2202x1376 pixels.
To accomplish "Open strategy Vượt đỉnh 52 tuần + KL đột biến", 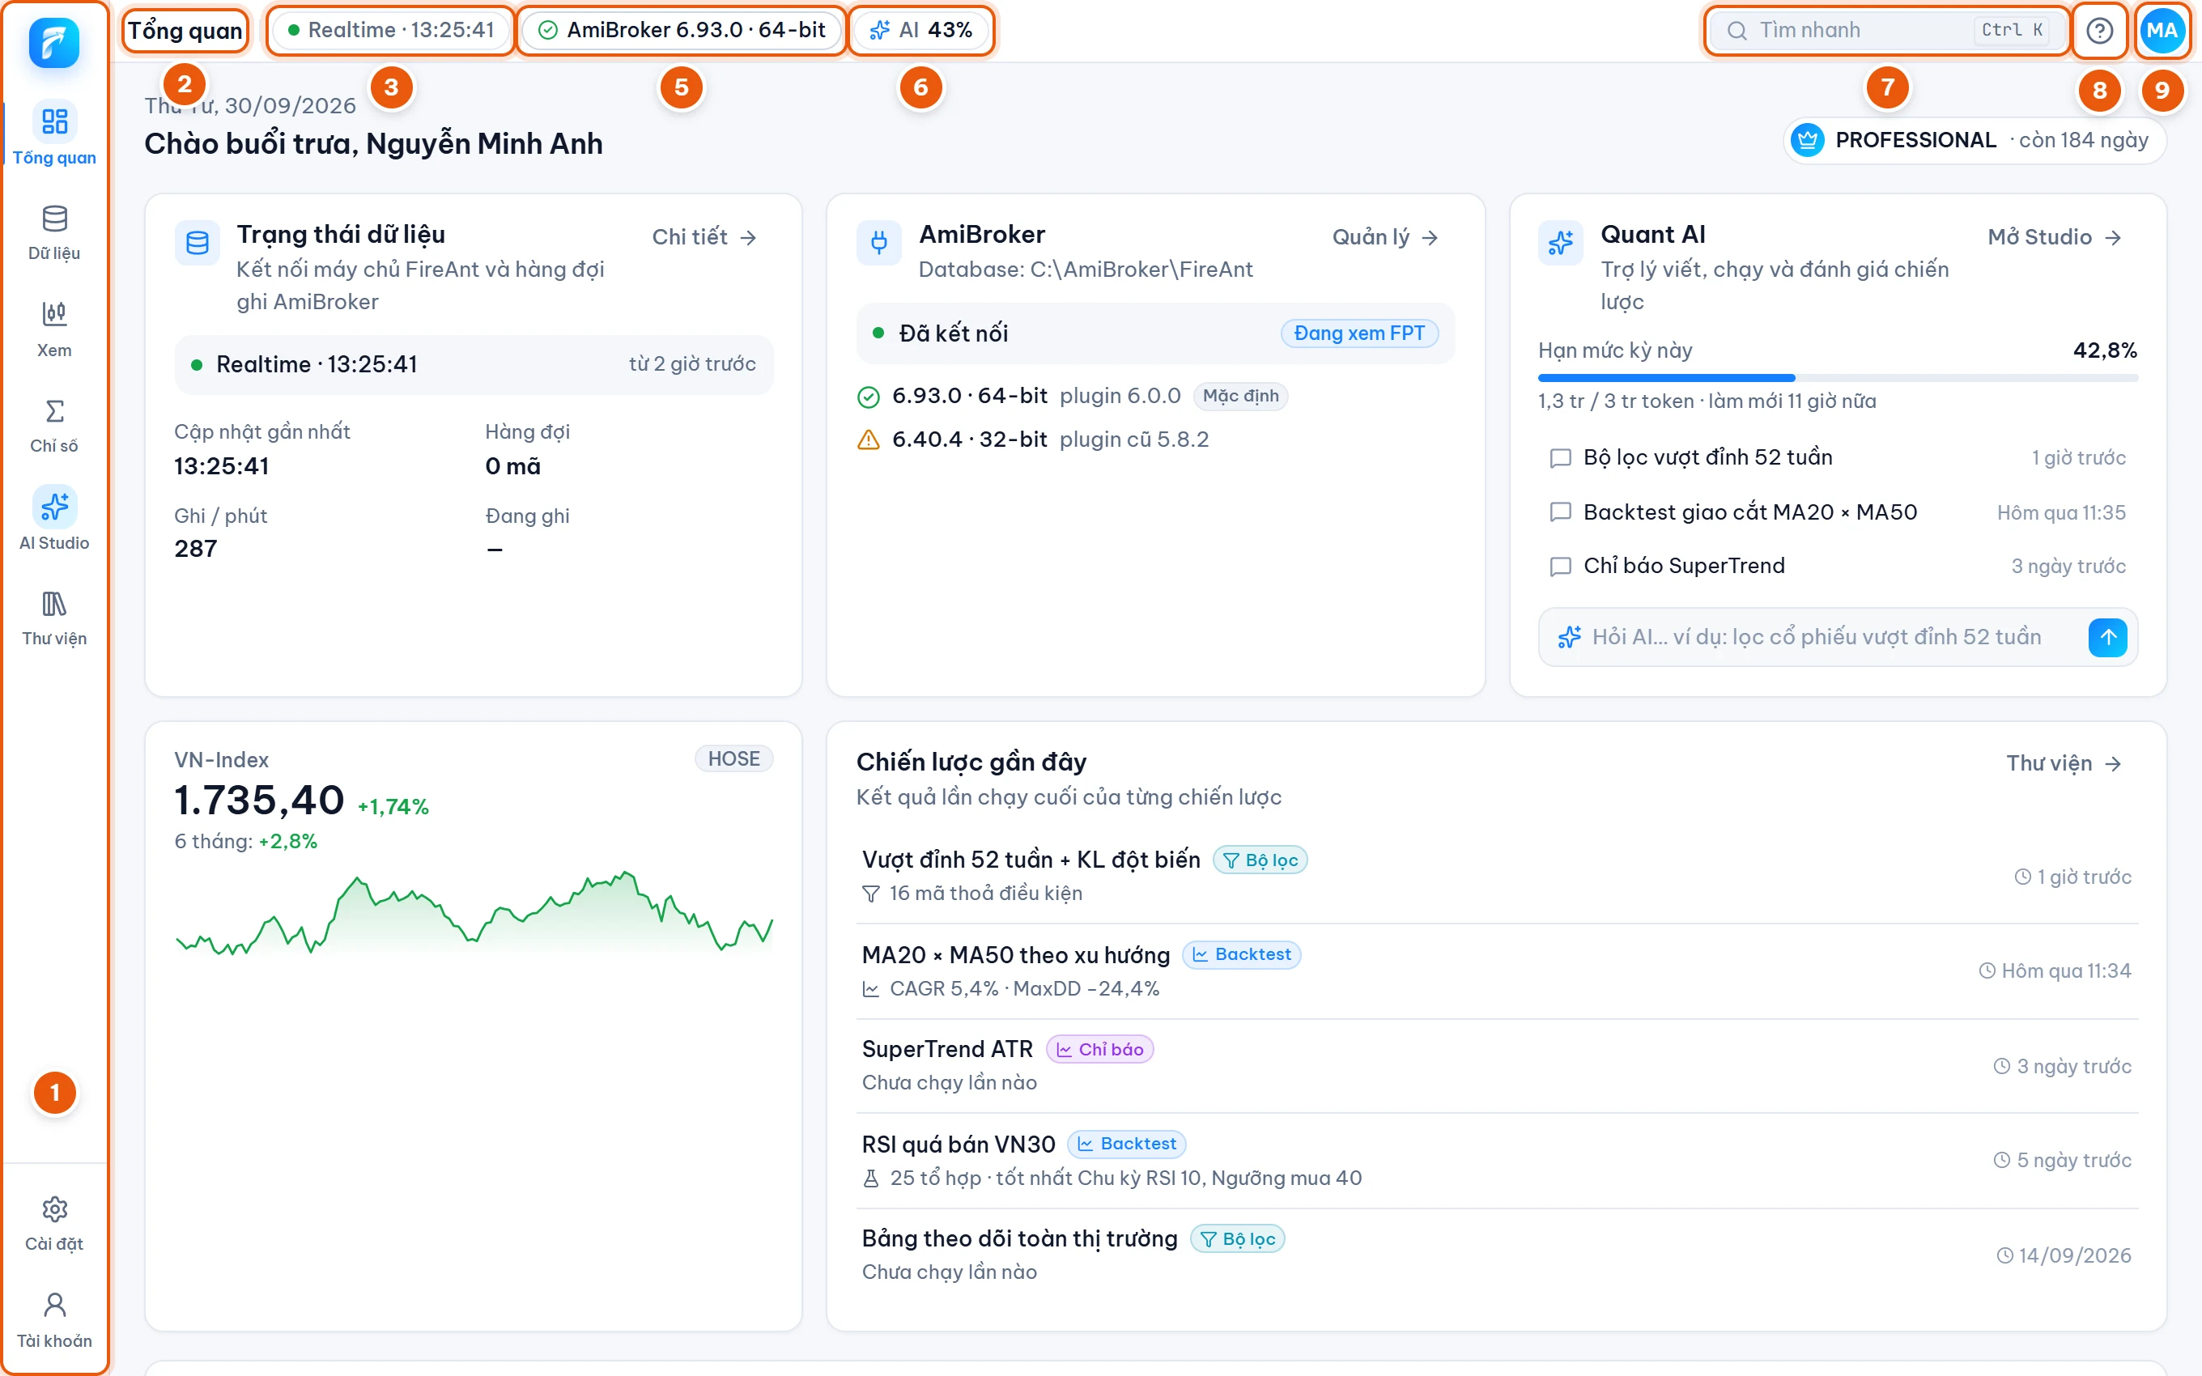I will (x=1497, y=877).
